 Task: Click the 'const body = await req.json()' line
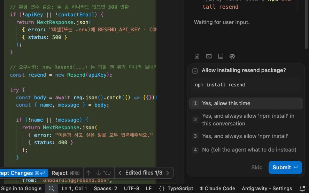coord(86,98)
